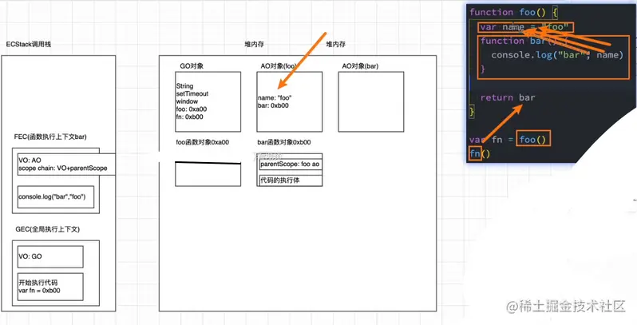Click the GEC(全局执行上下文) label
Screen dimensions: 637x325
[47, 229]
